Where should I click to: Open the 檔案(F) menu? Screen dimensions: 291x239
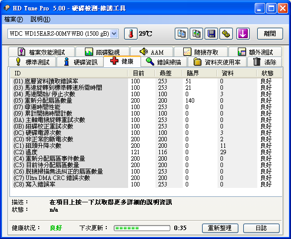[13, 19]
